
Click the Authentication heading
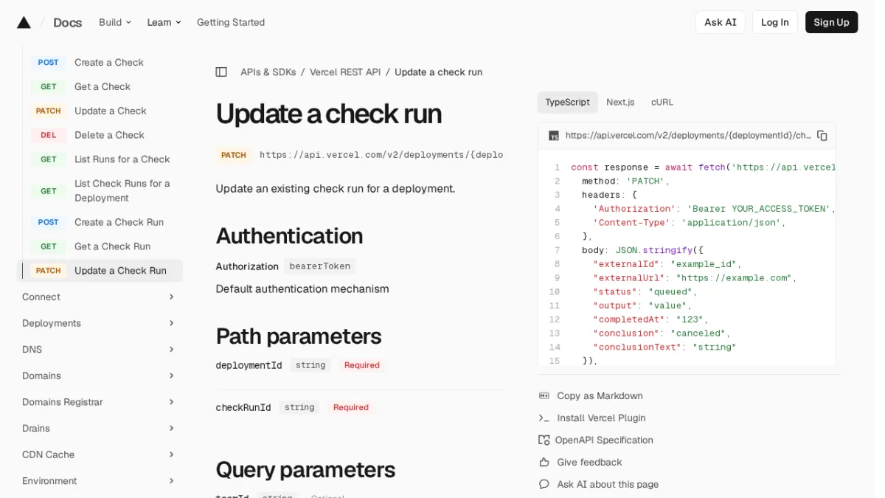(x=289, y=236)
